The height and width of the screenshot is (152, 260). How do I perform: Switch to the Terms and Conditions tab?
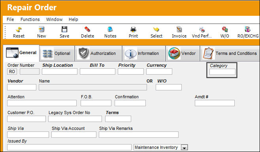(230, 53)
